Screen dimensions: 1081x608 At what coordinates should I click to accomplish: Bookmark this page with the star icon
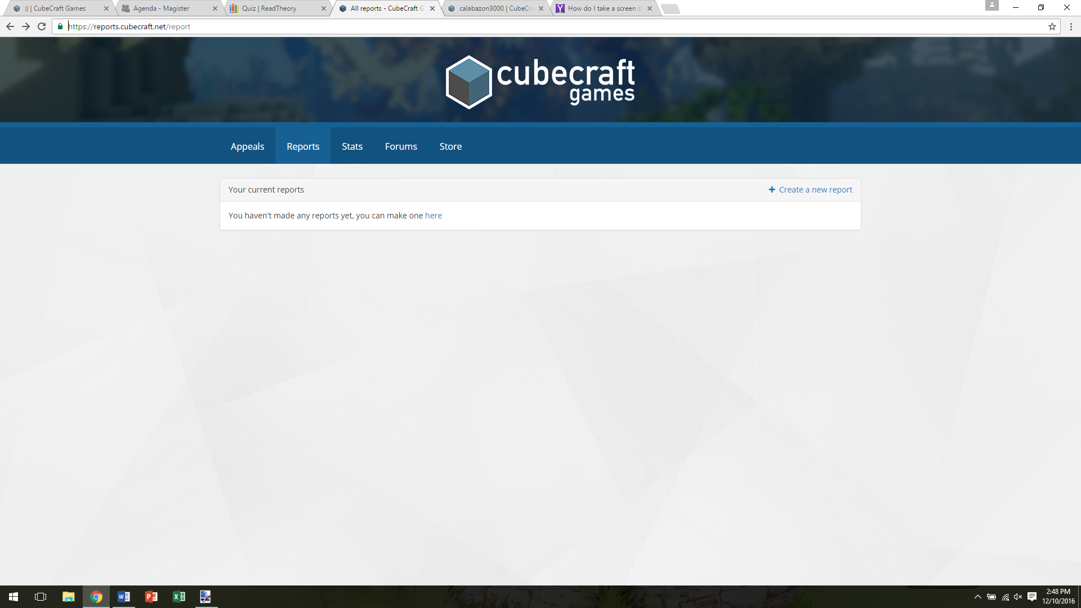click(x=1052, y=26)
